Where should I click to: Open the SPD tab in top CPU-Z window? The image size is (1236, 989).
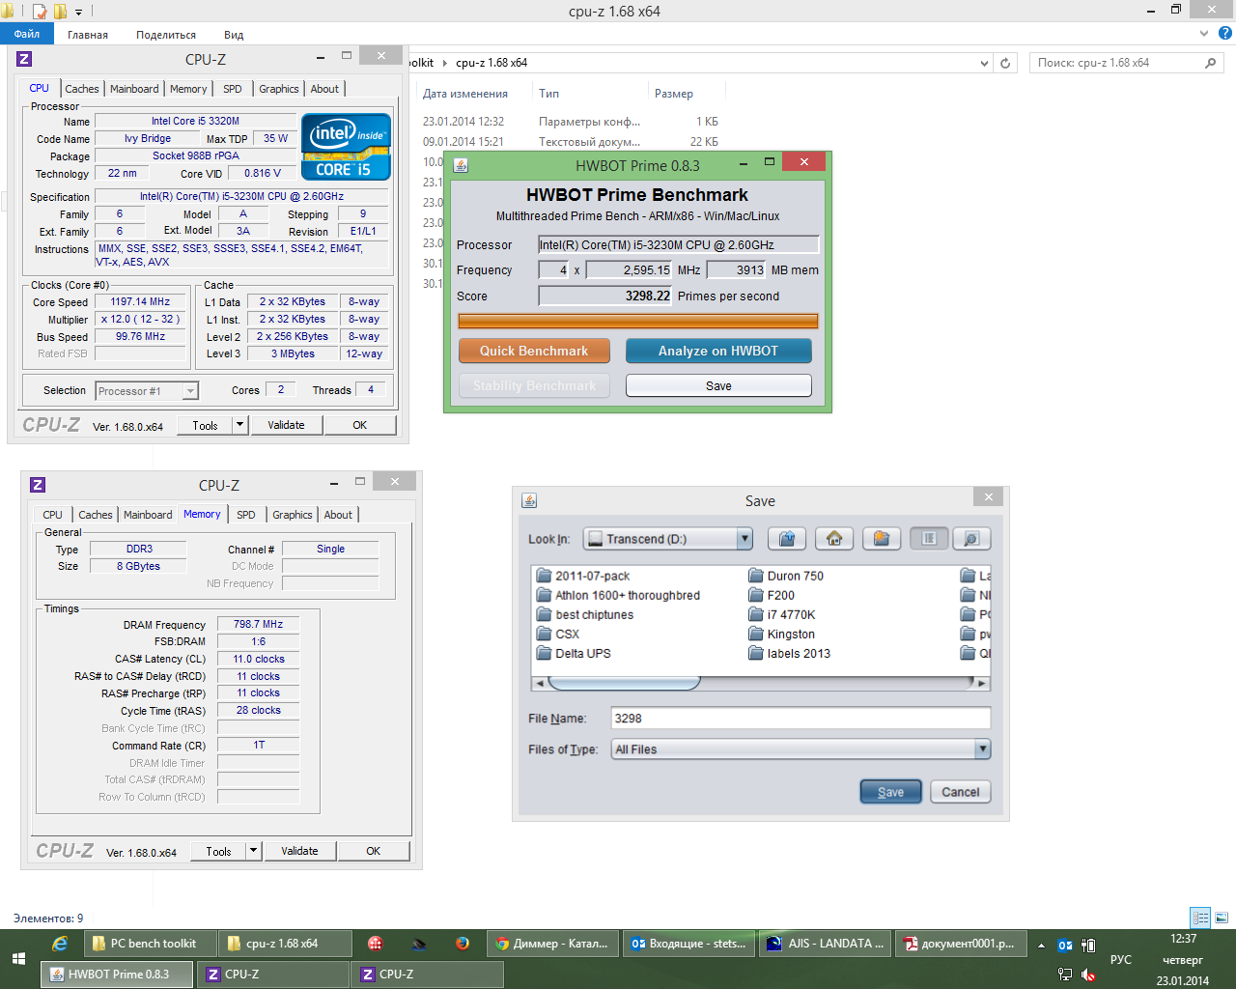[x=233, y=89]
